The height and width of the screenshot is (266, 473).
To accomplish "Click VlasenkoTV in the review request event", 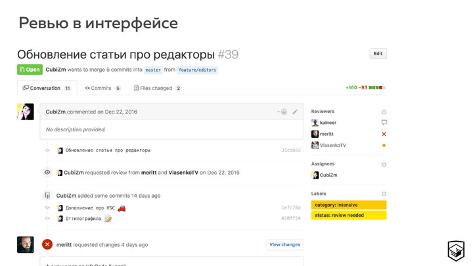I will [x=183, y=173].
